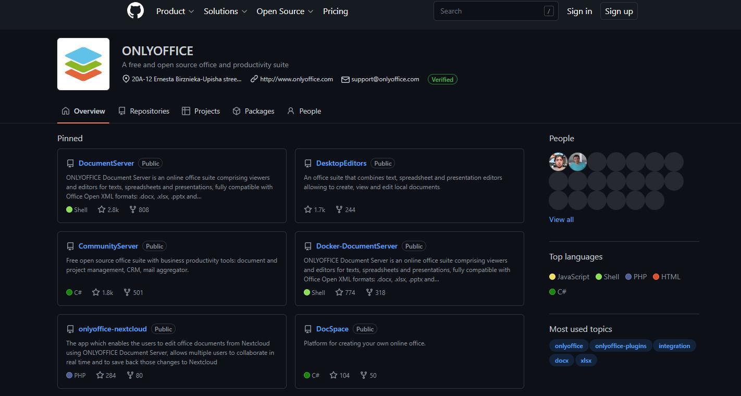Open the ONLYOFFICE organization avatar
741x396 pixels.
pyautogui.click(x=83, y=64)
